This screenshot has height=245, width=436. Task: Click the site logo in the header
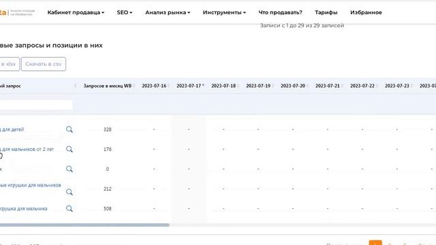pos(17,12)
